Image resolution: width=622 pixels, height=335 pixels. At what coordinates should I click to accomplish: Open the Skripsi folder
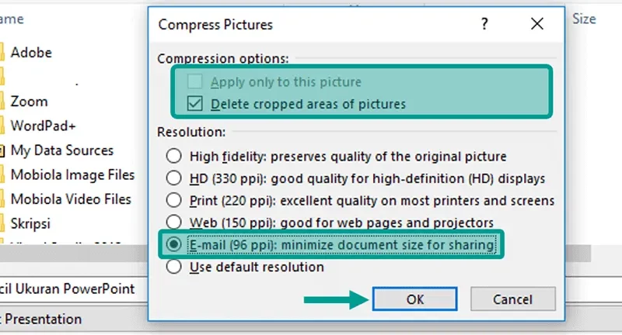point(30,224)
